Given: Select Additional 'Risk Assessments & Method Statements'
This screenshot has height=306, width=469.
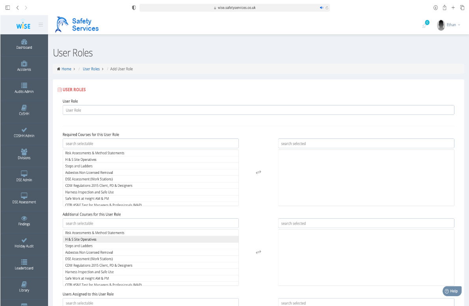Looking at the screenshot, I should (x=151, y=232).
